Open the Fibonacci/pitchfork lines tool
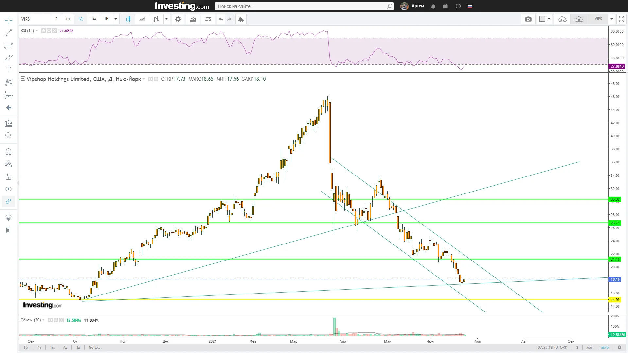This screenshot has height=353, width=628. click(x=9, y=45)
